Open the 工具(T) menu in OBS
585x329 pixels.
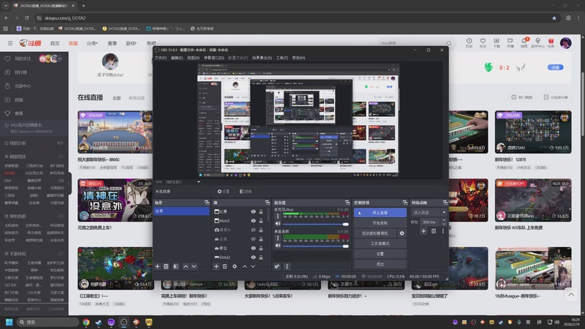282,57
